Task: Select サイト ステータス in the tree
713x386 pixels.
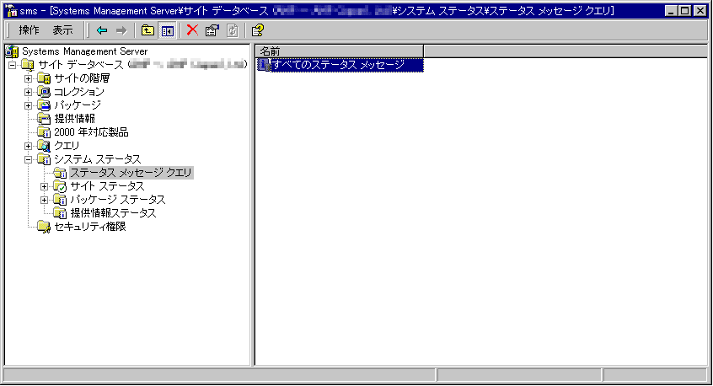Action: (x=107, y=186)
